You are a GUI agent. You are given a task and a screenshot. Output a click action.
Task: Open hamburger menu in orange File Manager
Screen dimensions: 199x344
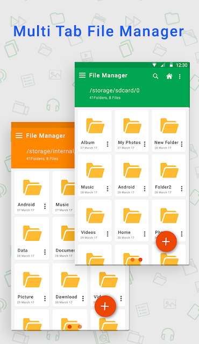19,135
